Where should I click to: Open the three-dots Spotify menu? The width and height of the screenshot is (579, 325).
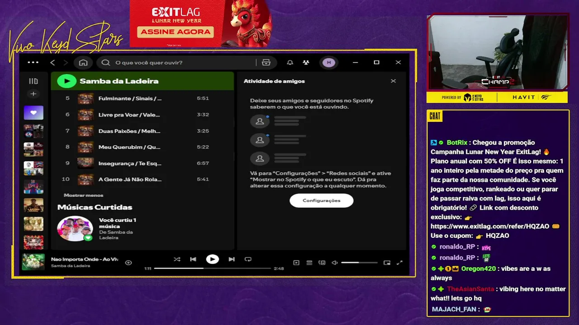tap(33, 62)
